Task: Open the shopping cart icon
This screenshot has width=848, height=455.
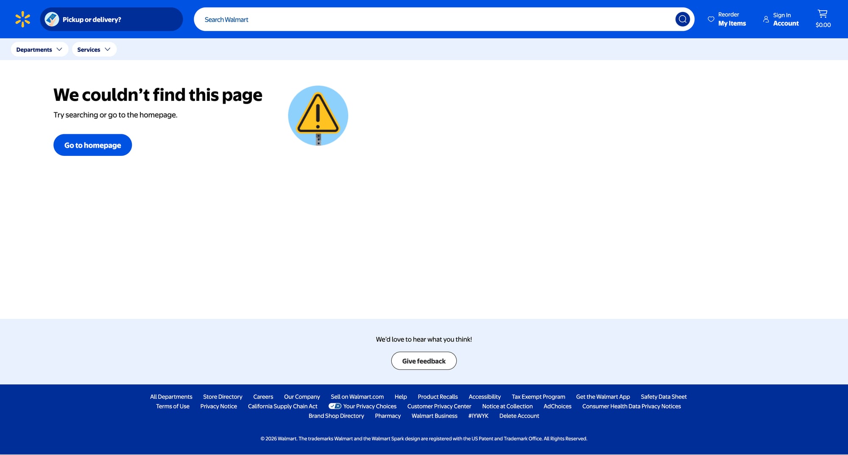Action: pos(823,14)
